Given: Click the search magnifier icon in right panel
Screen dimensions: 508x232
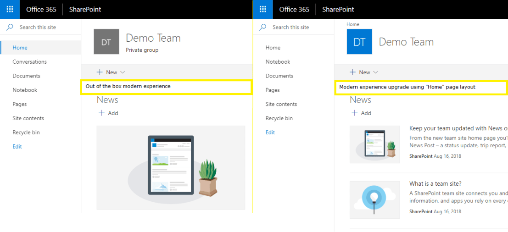Looking at the screenshot, I should [263, 27].
